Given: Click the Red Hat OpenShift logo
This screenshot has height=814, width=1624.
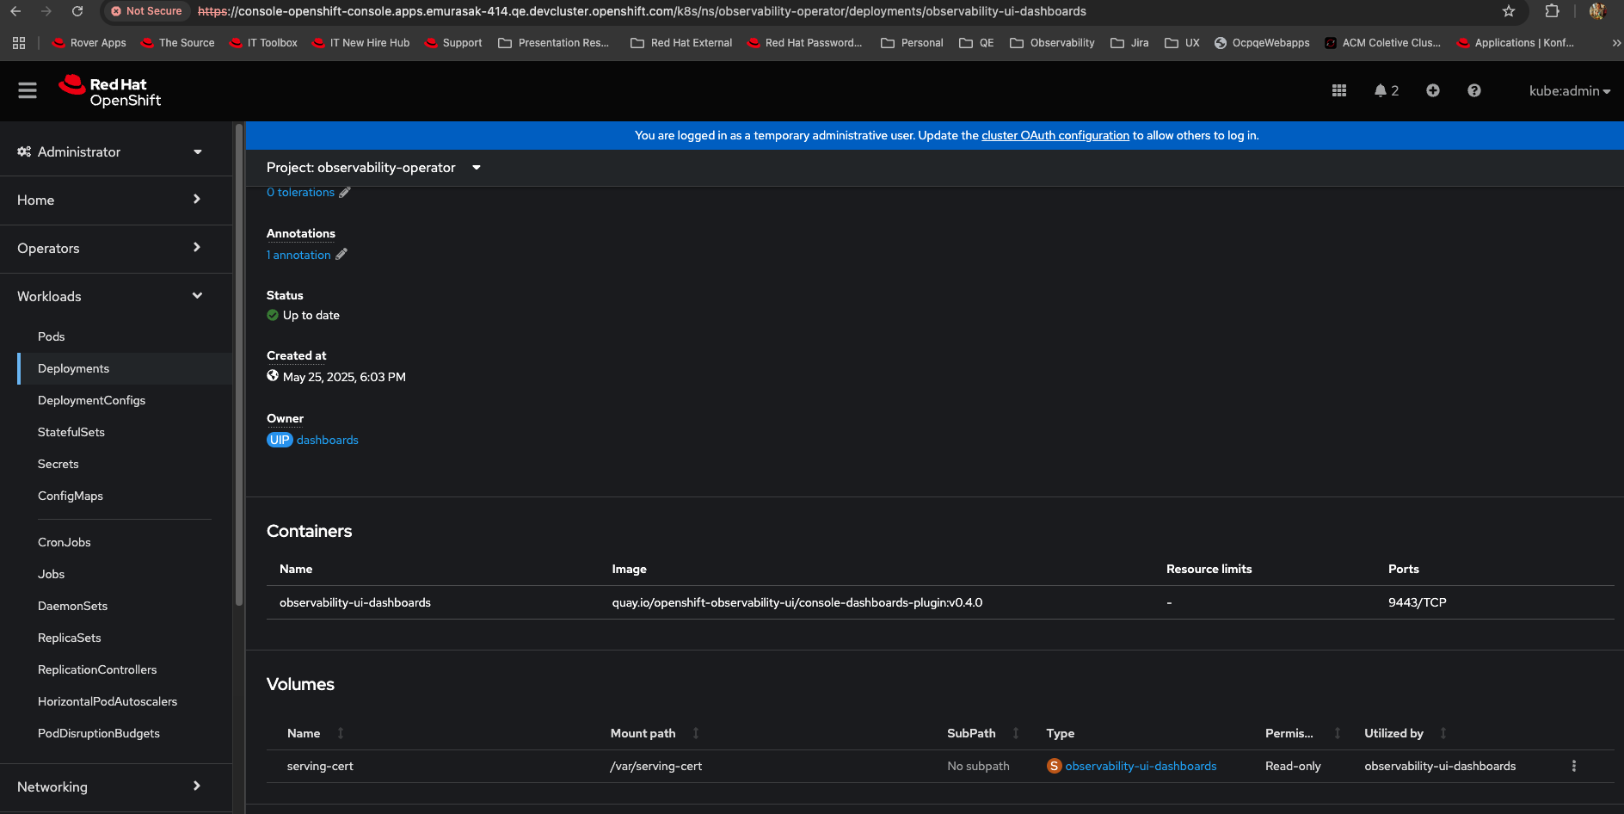Looking at the screenshot, I should pos(110,91).
